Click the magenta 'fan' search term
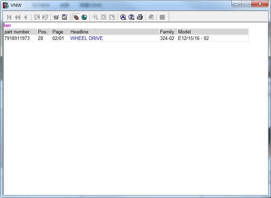The width and height of the screenshot is (271, 198). point(7,26)
